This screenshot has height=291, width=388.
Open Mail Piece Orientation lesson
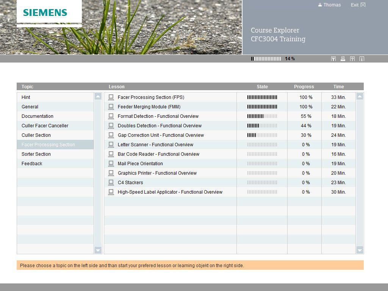140,164
